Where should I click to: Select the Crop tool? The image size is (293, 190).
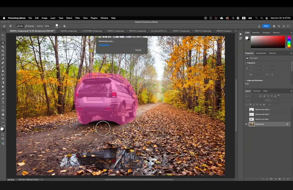pos(3,51)
